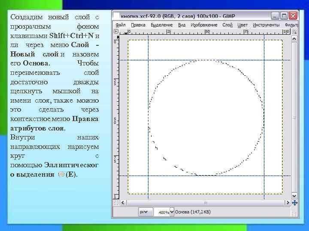Click the Elliptical selection icon in slide text
Screen dimensions: 309x231
(x=61, y=174)
